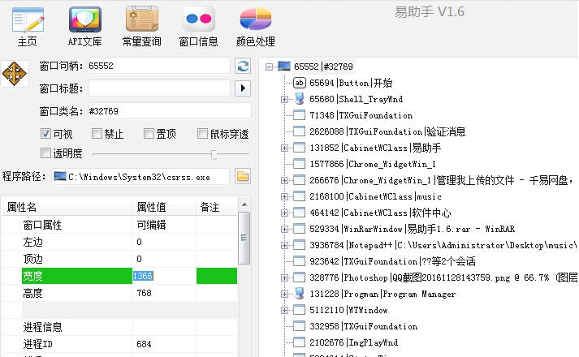Screen dimensions: 579x357
Task: Enable the 置顶 topmost checkbox
Action: [149, 134]
